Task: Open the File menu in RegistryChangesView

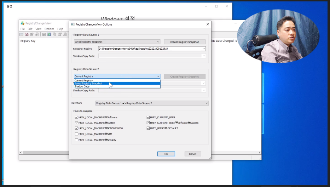Action: [x=23, y=29]
